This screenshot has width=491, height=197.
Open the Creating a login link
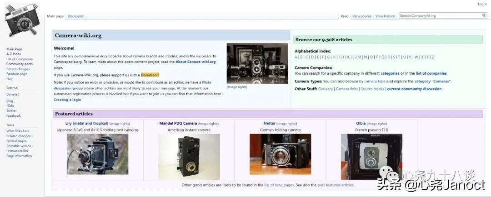(x=67, y=100)
